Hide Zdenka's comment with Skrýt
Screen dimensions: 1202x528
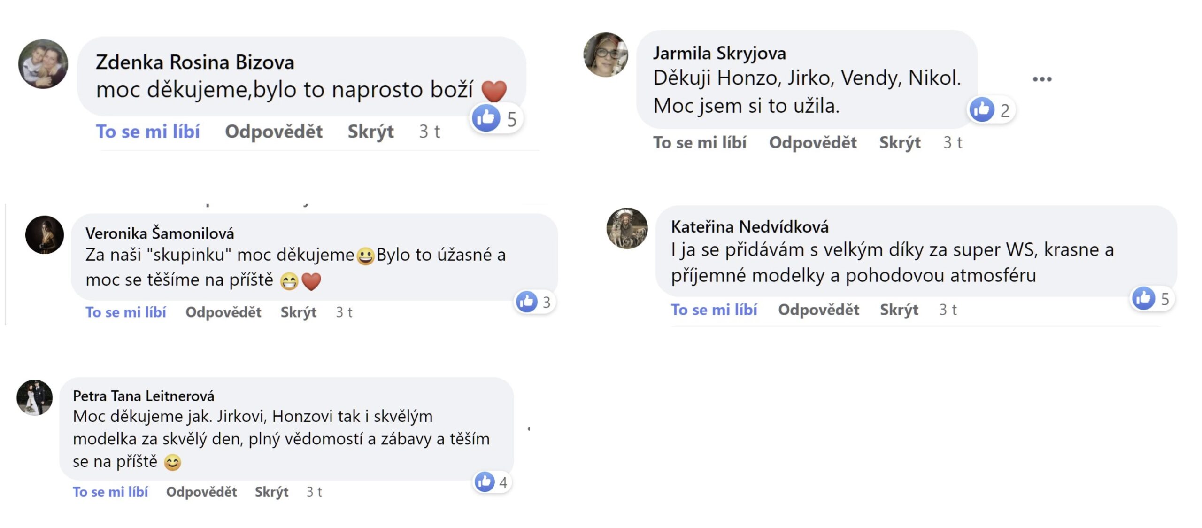[370, 132]
